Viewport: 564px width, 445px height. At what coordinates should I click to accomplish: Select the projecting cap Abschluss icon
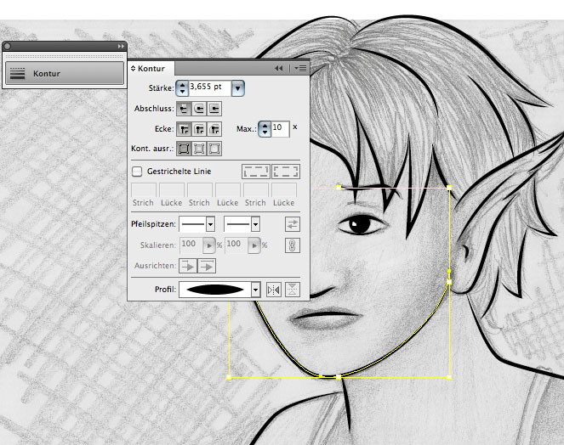pyautogui.click(x=214, y=108)
